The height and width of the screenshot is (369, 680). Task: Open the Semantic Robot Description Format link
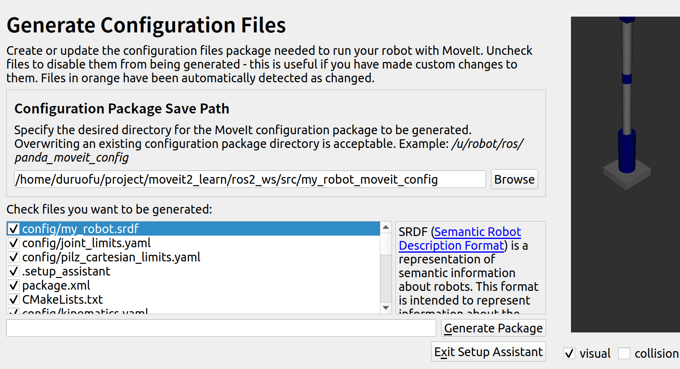477,232
